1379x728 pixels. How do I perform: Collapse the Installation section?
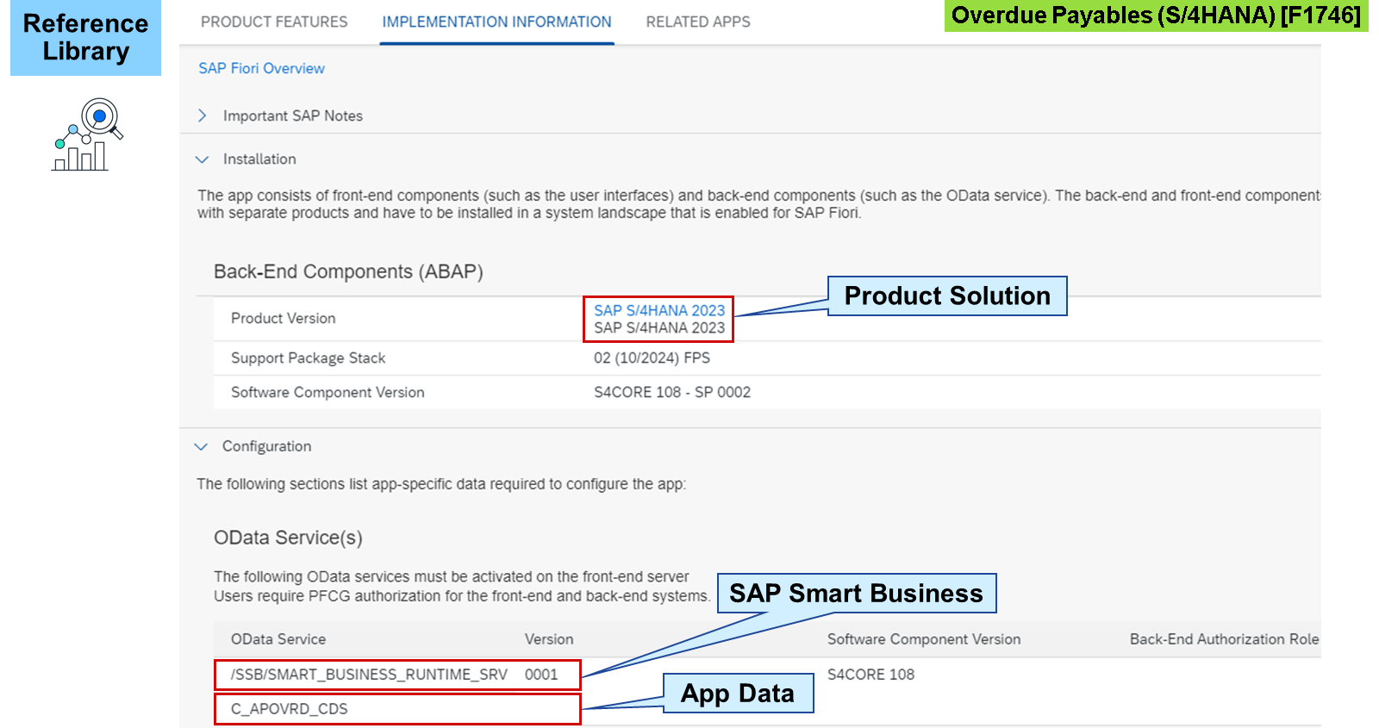203,159
